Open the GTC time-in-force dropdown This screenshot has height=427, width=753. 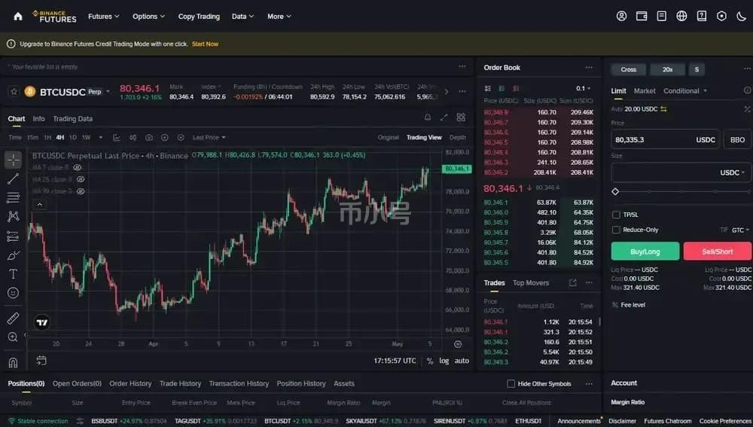[740, 230]
